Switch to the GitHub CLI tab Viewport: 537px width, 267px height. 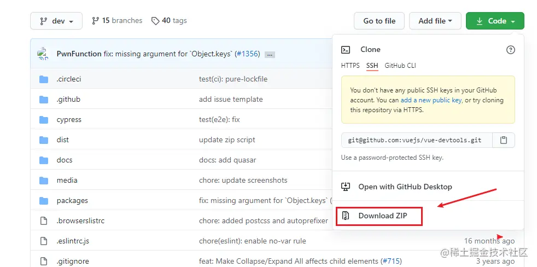400,66
